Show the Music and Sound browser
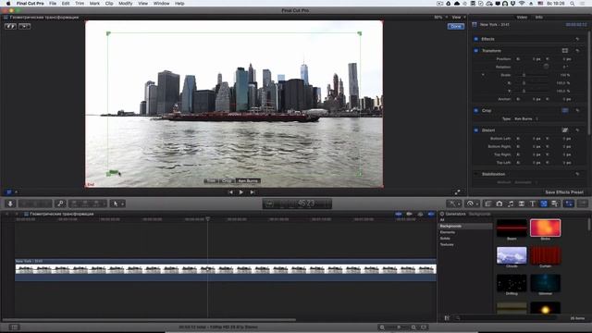Viewport: 592px width, 333px height. [x=511, y=203]
